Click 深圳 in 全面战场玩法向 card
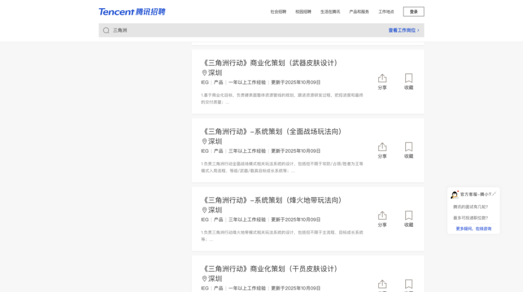 coord(215,142)
